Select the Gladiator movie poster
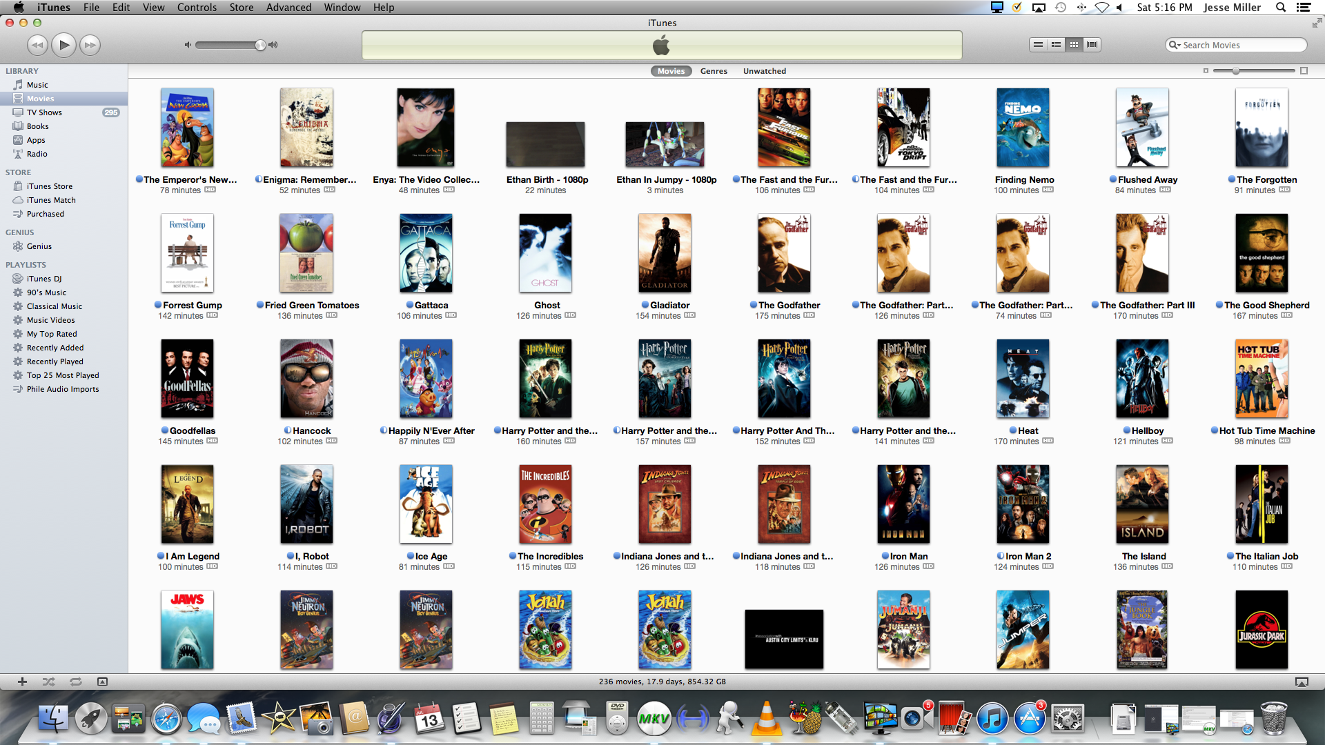Viewport: 1325px width, 745px height. tap(665, 253)
